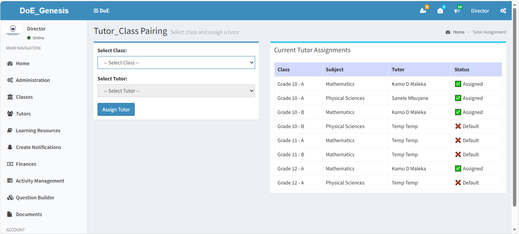Follow the Home breadcrumb link
Image resolution: width=519 pixels, height=234 pixels.
coord(458,32)
